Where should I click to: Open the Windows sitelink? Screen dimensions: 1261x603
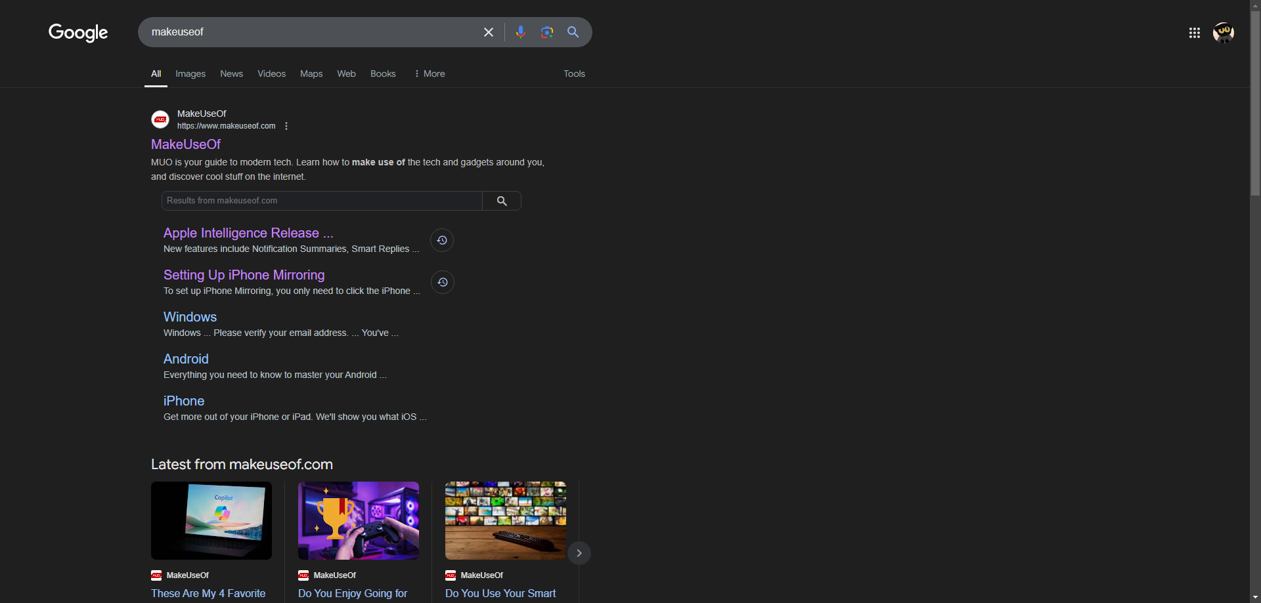190,317
